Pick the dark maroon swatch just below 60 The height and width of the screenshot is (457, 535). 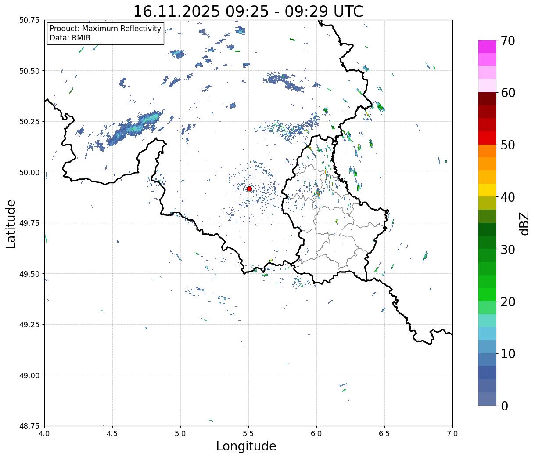point(487,99)
